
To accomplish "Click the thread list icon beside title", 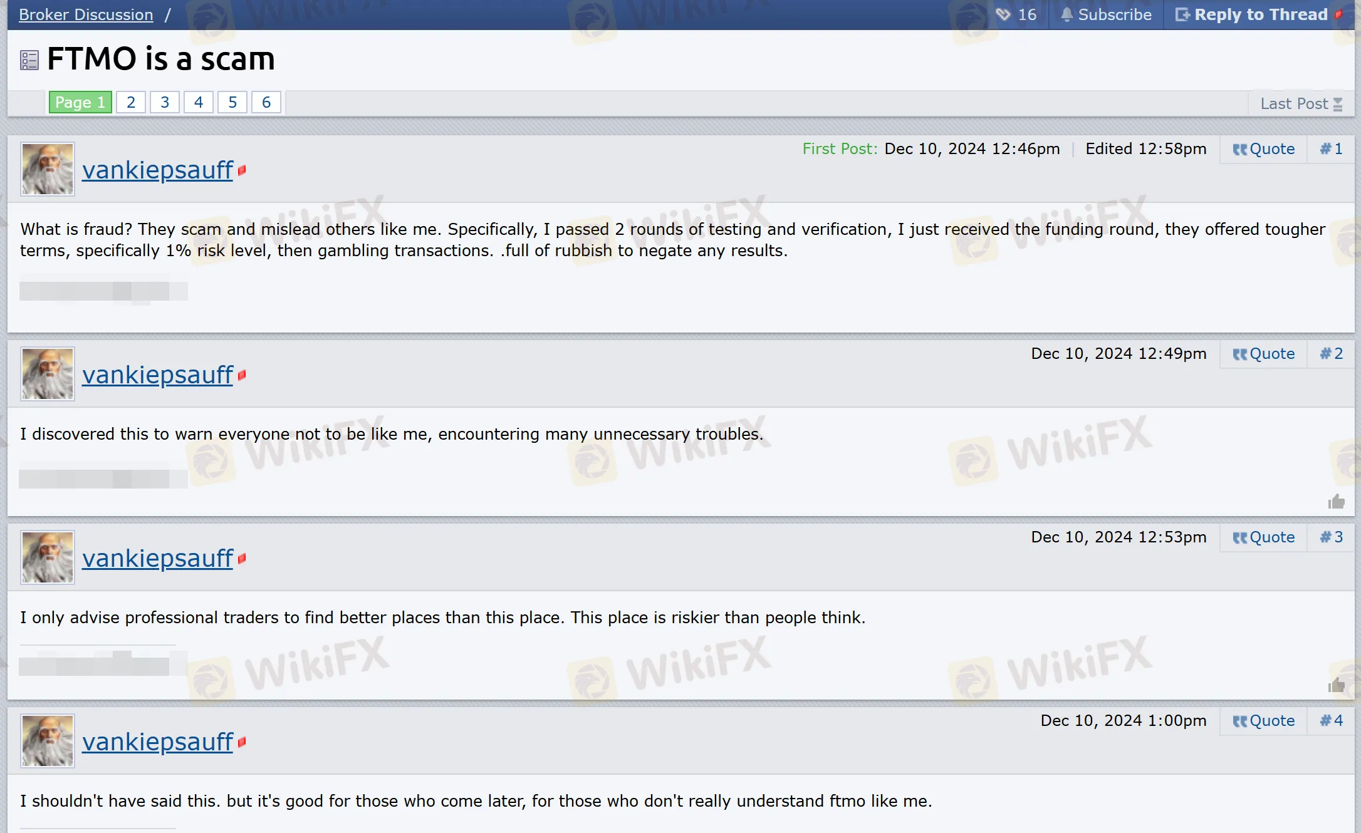I will pyautogui.click(x=29, y=60).
